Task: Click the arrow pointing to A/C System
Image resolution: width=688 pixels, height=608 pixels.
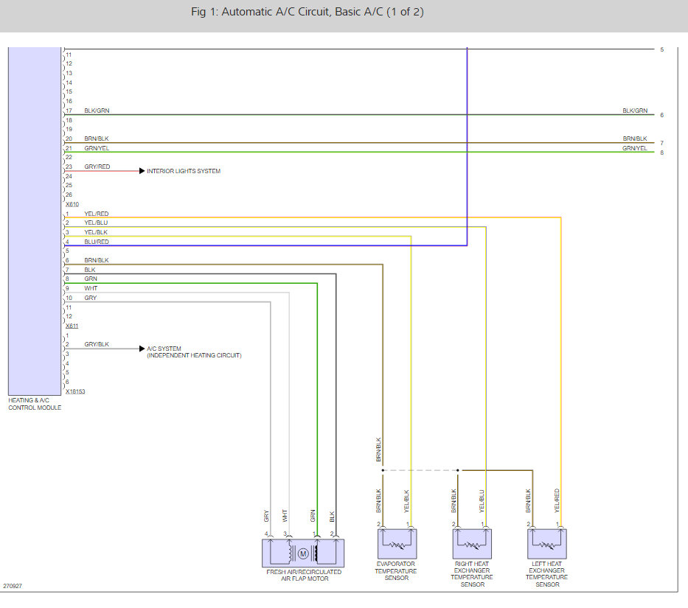Action: click(x=142, y=349)
